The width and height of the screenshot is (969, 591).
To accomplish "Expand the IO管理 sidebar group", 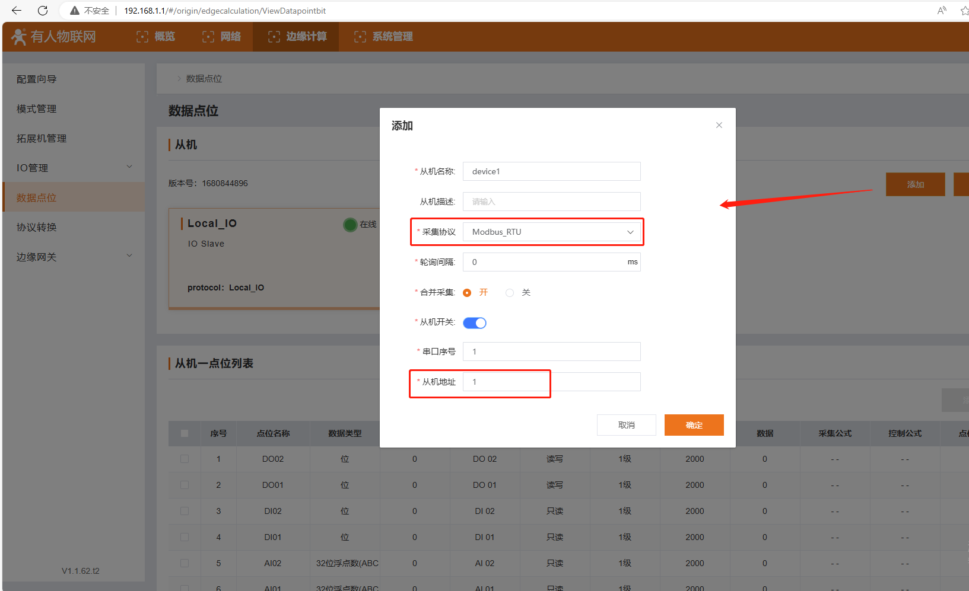I will click(74, 168).
